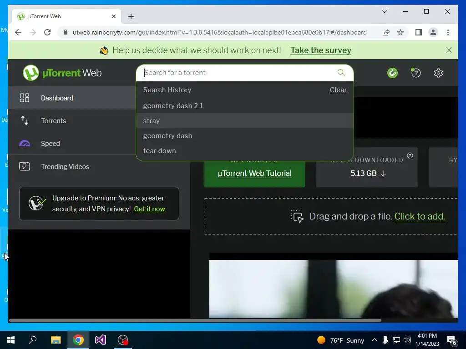Show hidden system tray icons
Image resolution: width=466 pixels, height=349 pixels.
click(375, 340)
